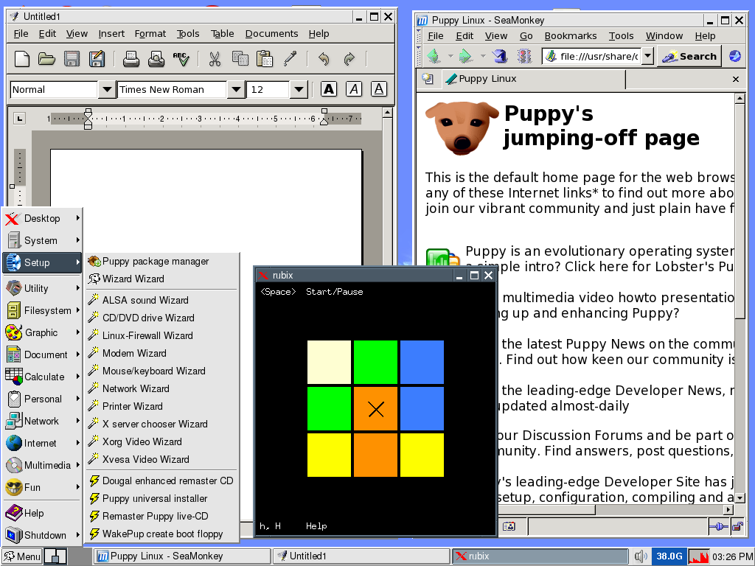
Task: Click New document icon in Untitled1 toolbar
Action: click(x=22, y=59)
